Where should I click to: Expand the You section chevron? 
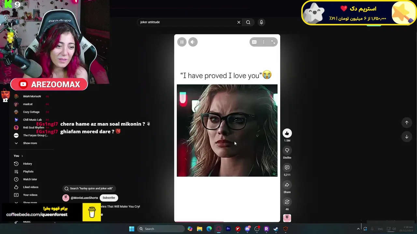click(x=22, y=156)
